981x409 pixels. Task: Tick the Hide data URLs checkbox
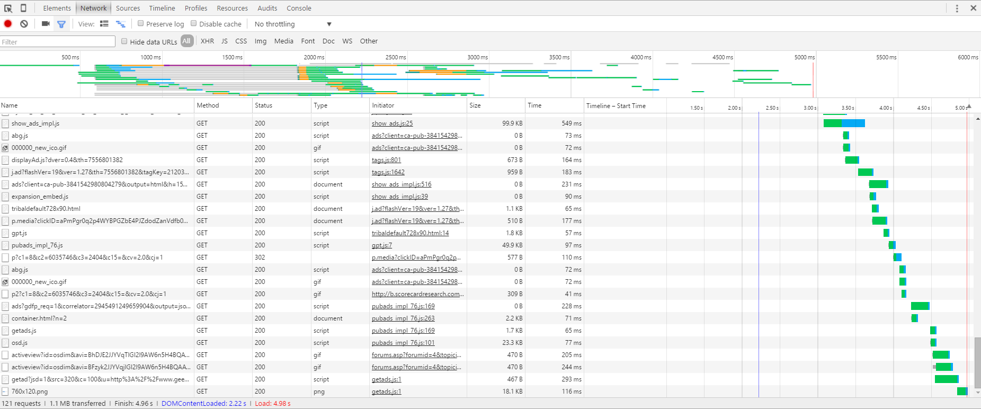[x=124, y=41]
